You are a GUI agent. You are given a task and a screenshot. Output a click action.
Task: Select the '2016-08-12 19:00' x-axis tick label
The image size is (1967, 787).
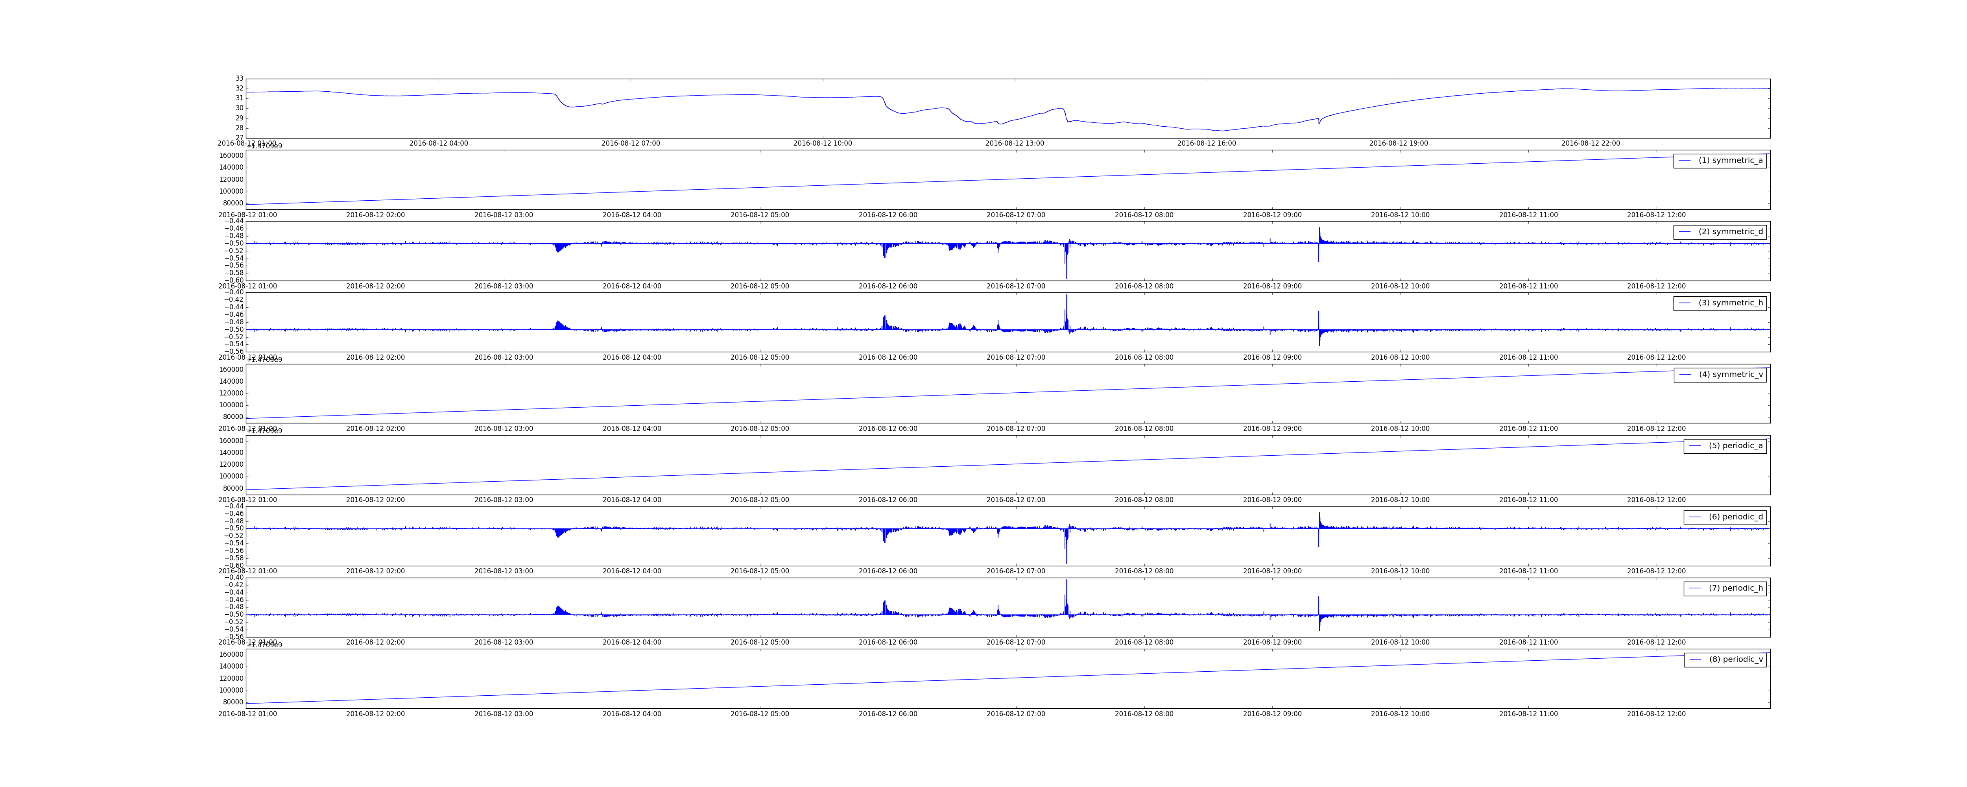click(x=1399, y=144)
